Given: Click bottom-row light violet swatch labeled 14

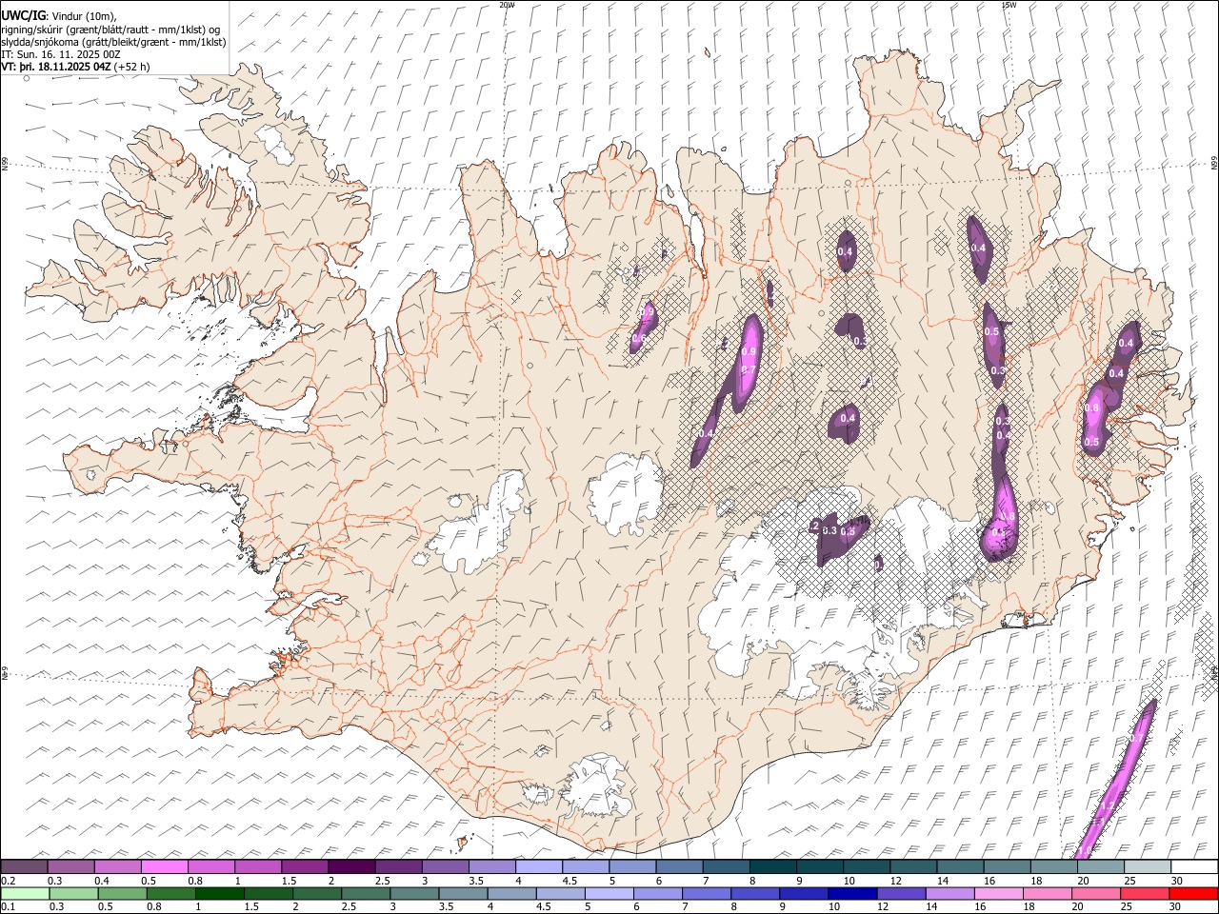Looking at the screenshot, I should [x=952, y=893].
